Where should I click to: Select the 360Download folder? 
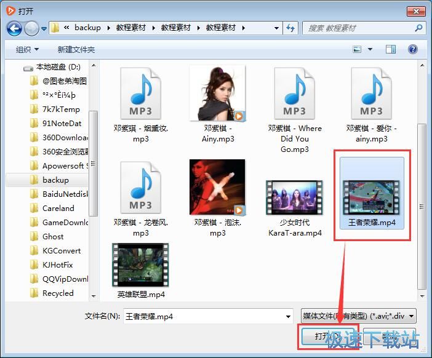59,137
